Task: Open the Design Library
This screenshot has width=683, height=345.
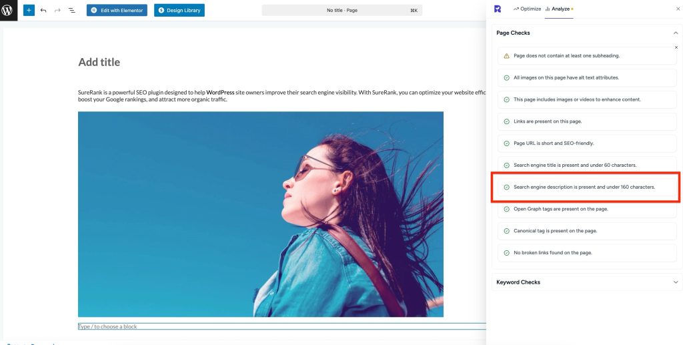Action: click(x=179, y=11)
